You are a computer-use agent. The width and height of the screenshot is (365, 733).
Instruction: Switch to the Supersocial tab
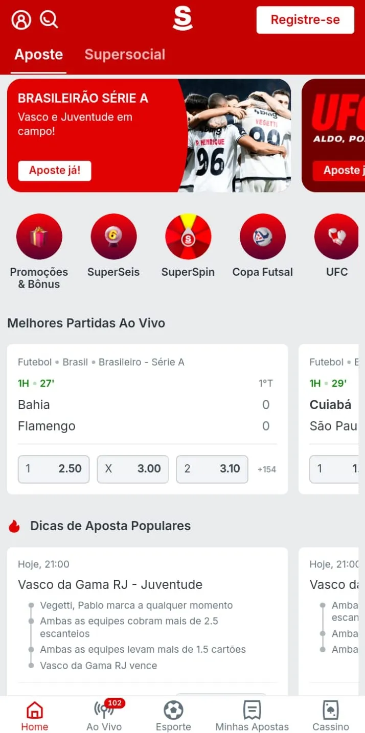tap(125, 55)
